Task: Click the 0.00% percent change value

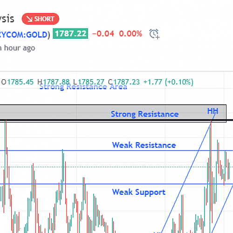Action: tap(130, 34)
